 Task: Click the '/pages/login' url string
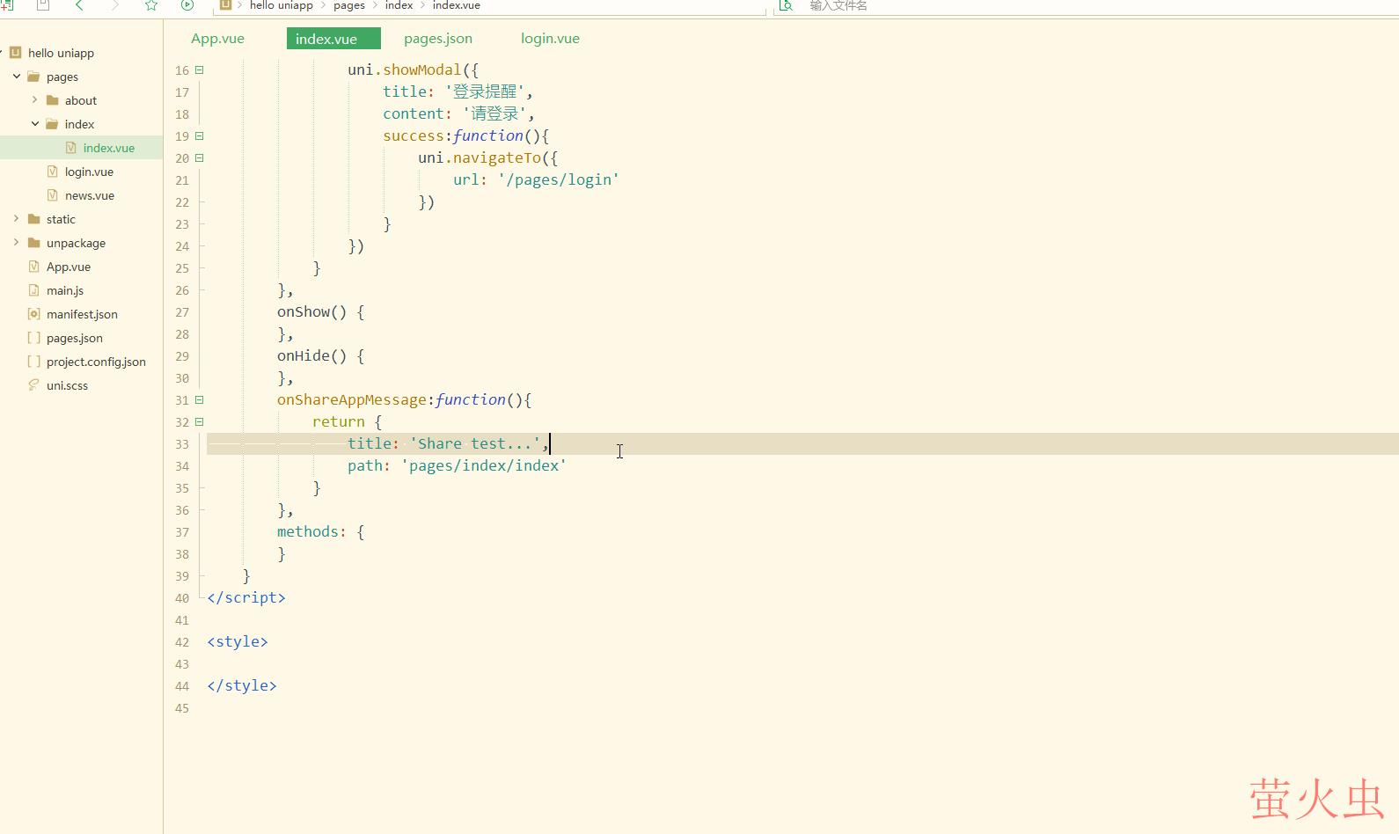[x=559, y=180]
